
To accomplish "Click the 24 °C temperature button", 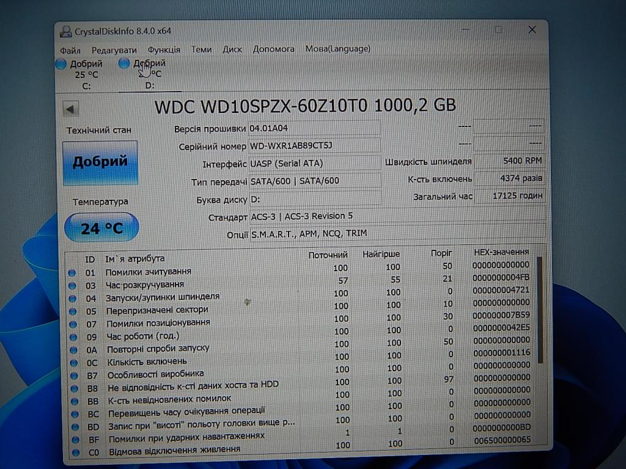I will (101, 228).
